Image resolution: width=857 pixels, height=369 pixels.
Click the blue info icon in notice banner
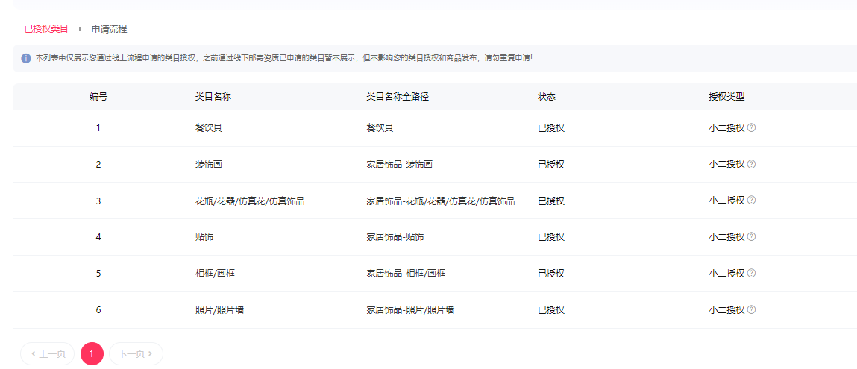(26, 58)
